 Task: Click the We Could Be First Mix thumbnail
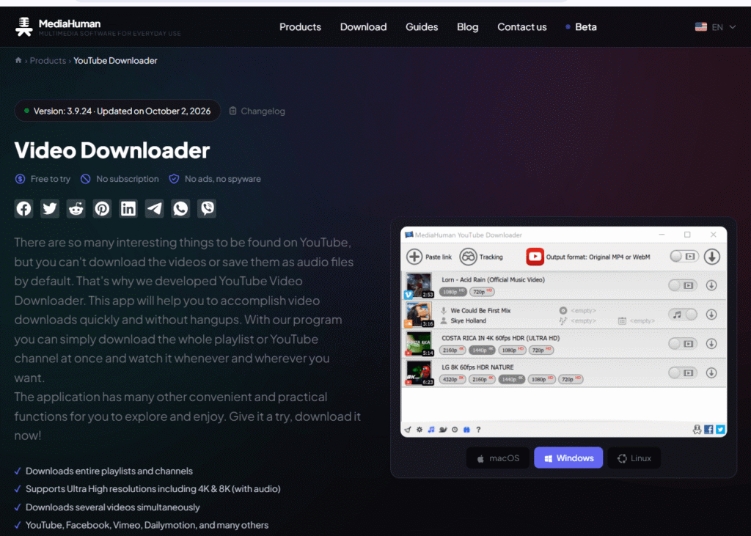(419, 315)
